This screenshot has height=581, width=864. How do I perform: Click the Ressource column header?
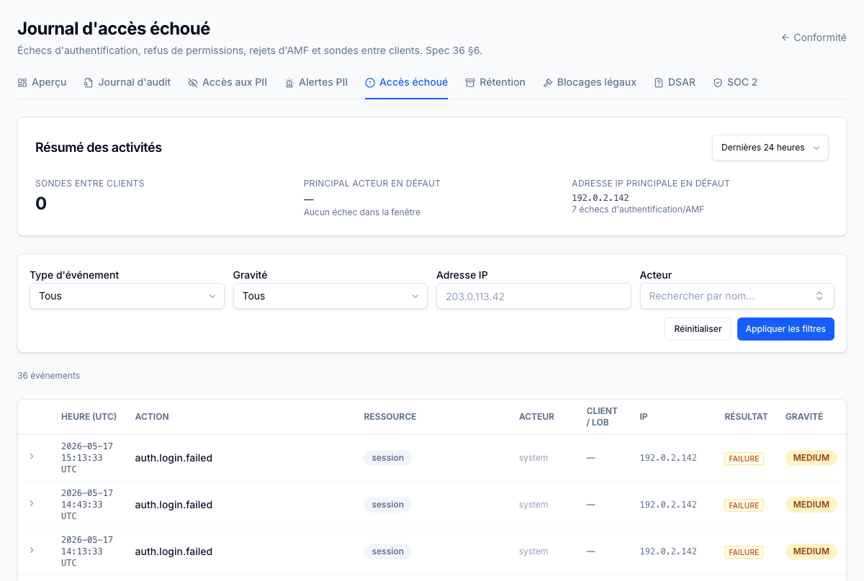[390, 417]
